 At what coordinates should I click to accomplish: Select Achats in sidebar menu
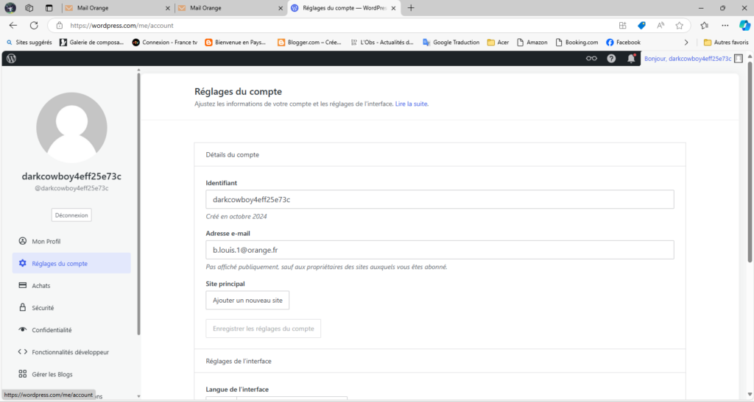coord(41,285)
